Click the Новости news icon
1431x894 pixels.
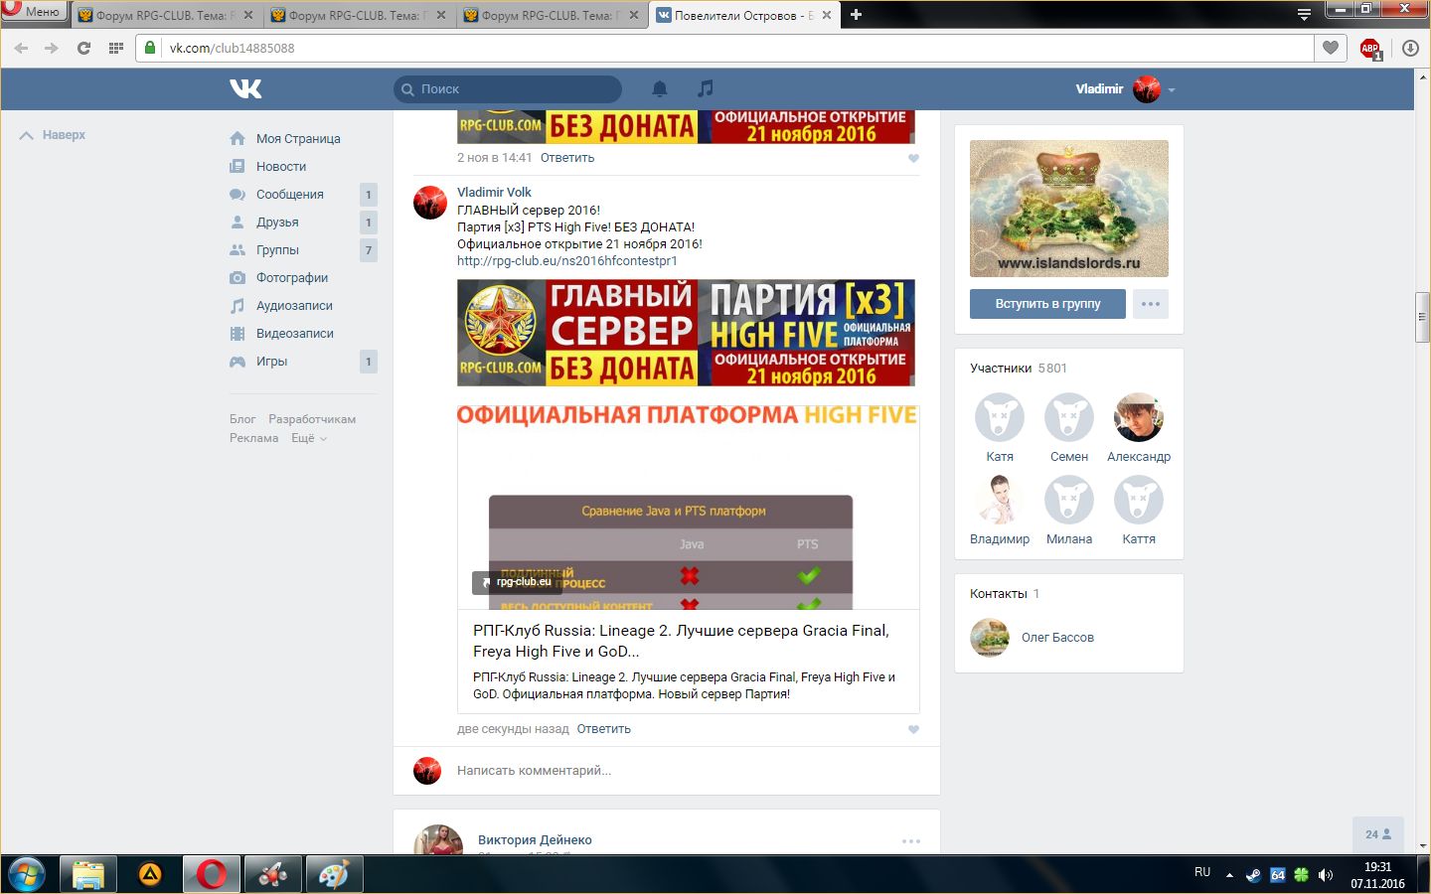point(238,167)
